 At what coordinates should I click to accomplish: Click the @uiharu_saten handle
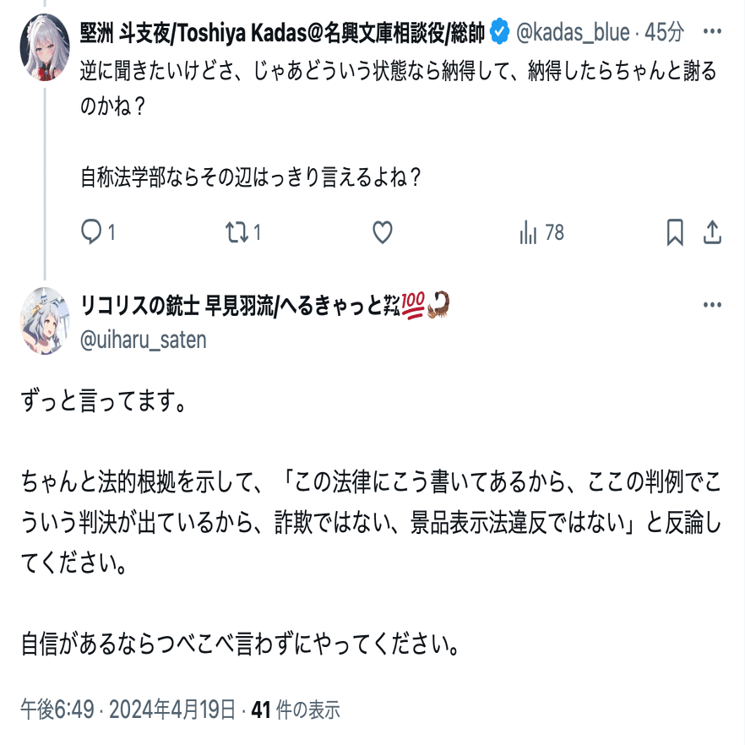click(x=144, y=339)
